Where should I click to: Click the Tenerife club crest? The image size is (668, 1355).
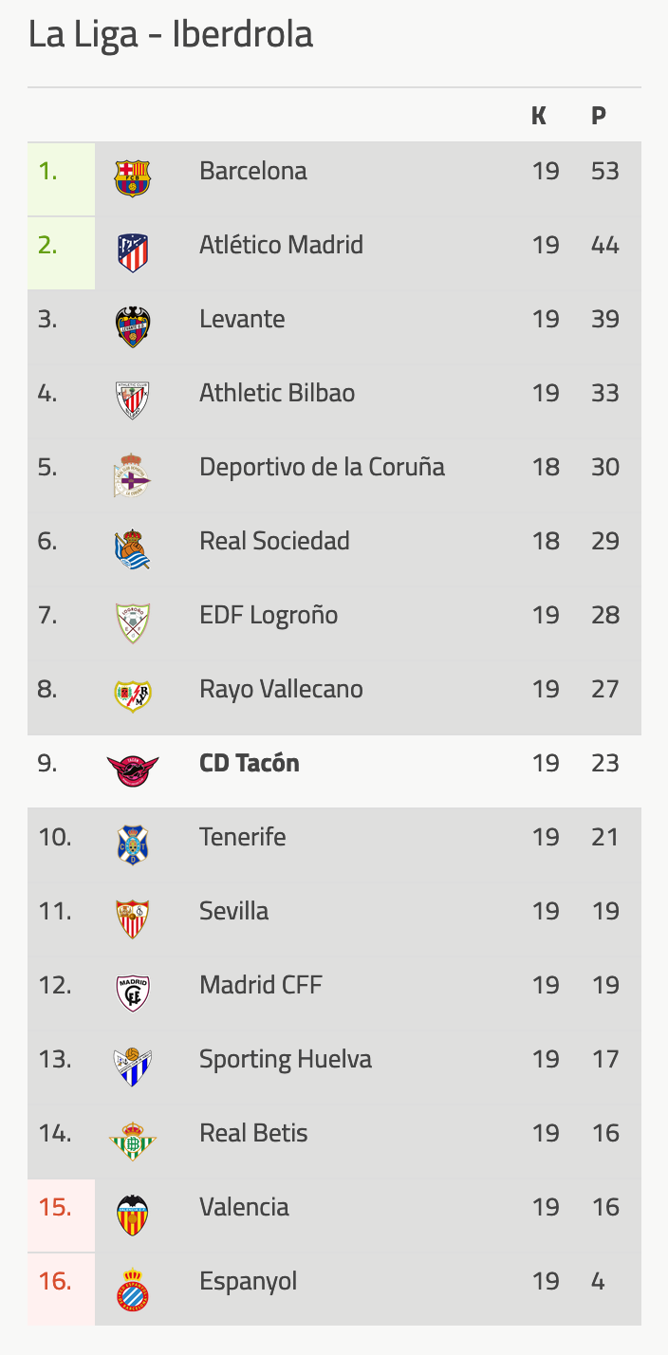click(x=132, y=845)
